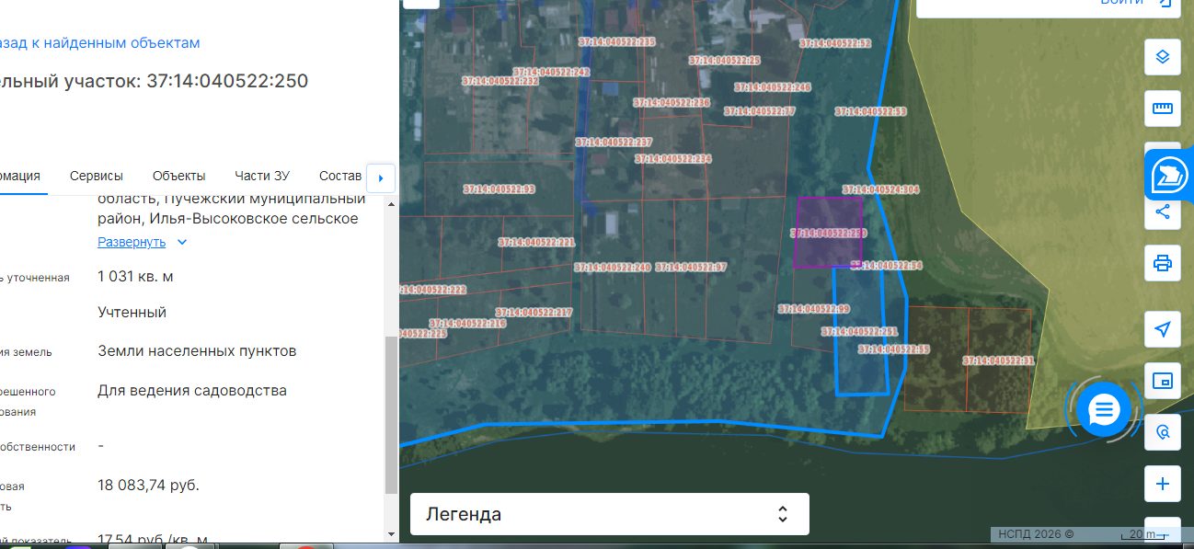Select parcel label 37:14:040522:235 on map
Viewport: 1194px width, 549px height.
[616, 42]
